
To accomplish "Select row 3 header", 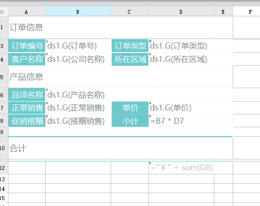I will click(x=4, y=46).
